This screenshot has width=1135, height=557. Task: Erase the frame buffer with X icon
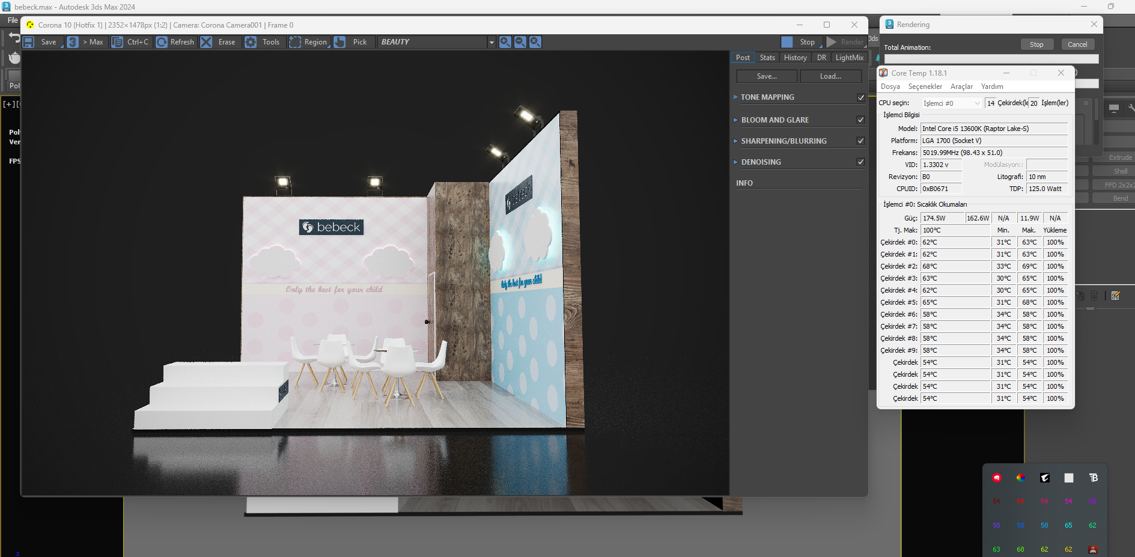[206, 42]
